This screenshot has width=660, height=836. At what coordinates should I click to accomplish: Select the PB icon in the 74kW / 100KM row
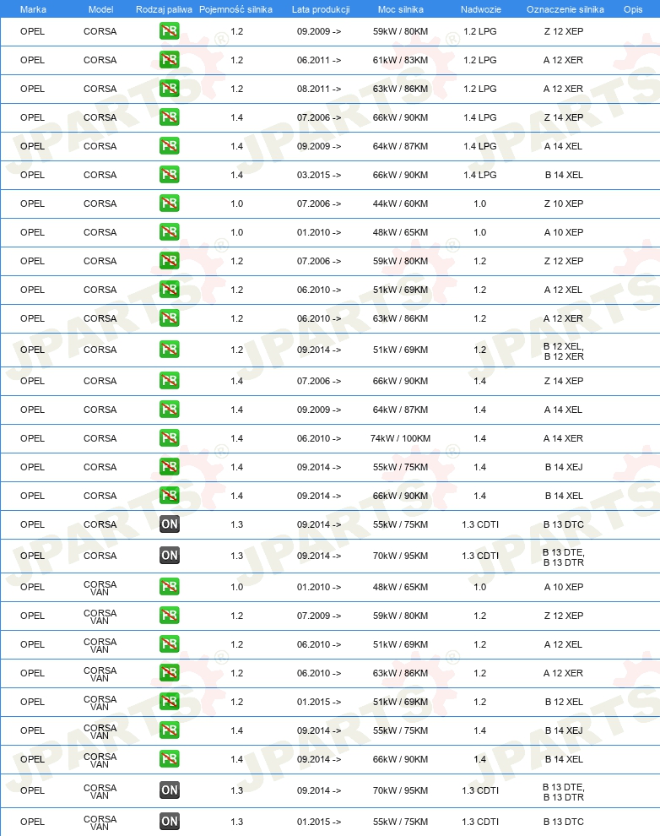point(170,438)
